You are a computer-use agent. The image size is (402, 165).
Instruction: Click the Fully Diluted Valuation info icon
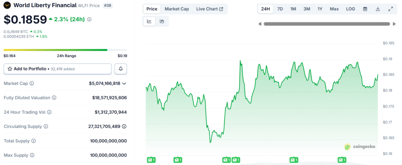tap(54, 98)
